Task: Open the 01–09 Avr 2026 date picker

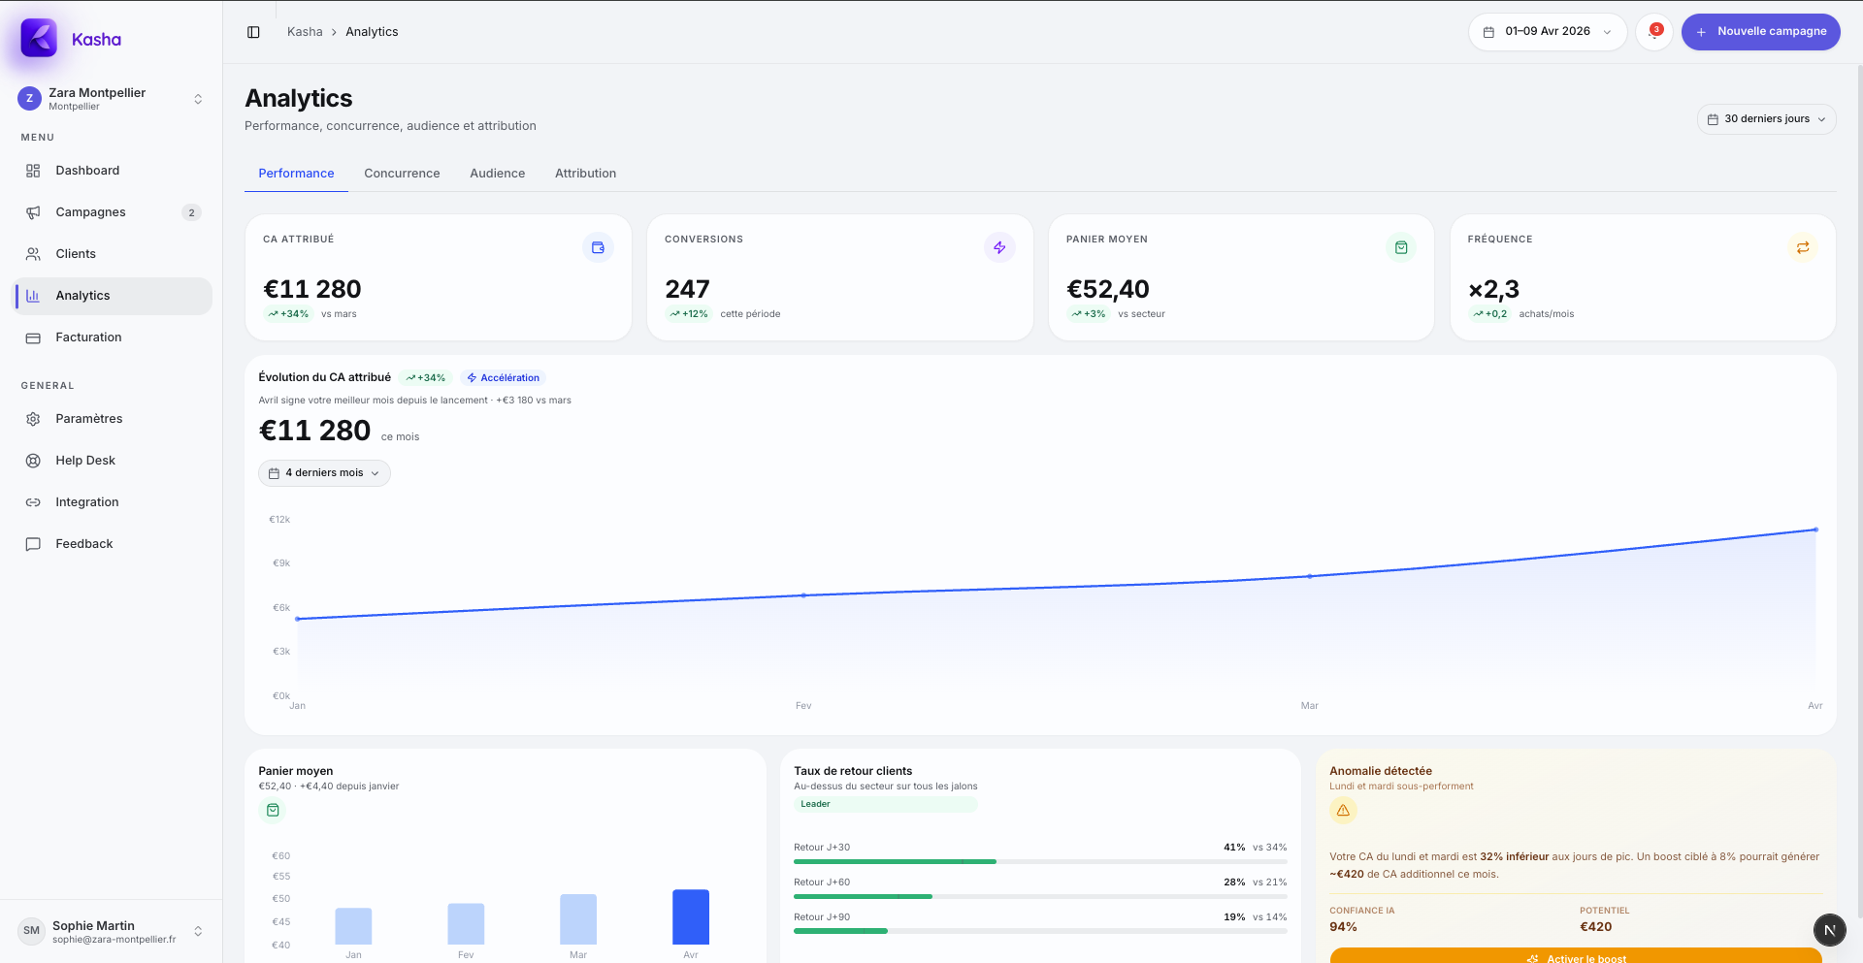Action: [1547, 32]
